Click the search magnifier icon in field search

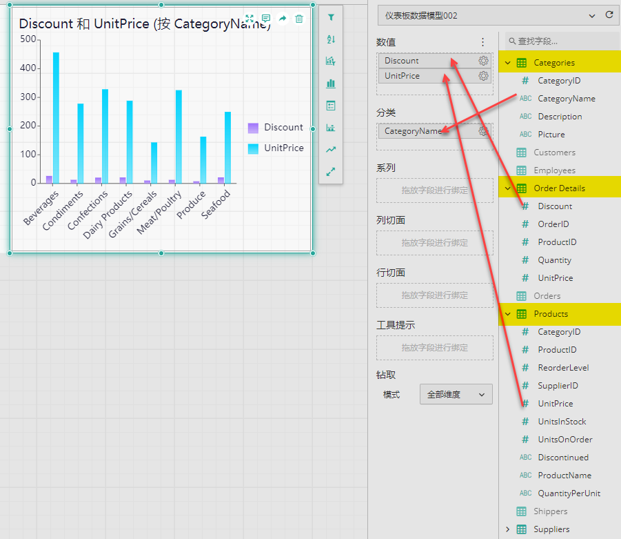(x=512, y=41)
